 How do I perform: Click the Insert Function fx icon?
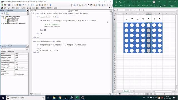pos(139,10)
